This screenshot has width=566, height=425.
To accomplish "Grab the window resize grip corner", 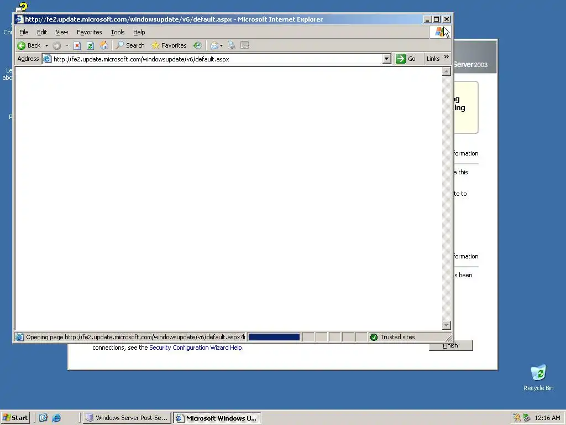I will tap(449, 339).
